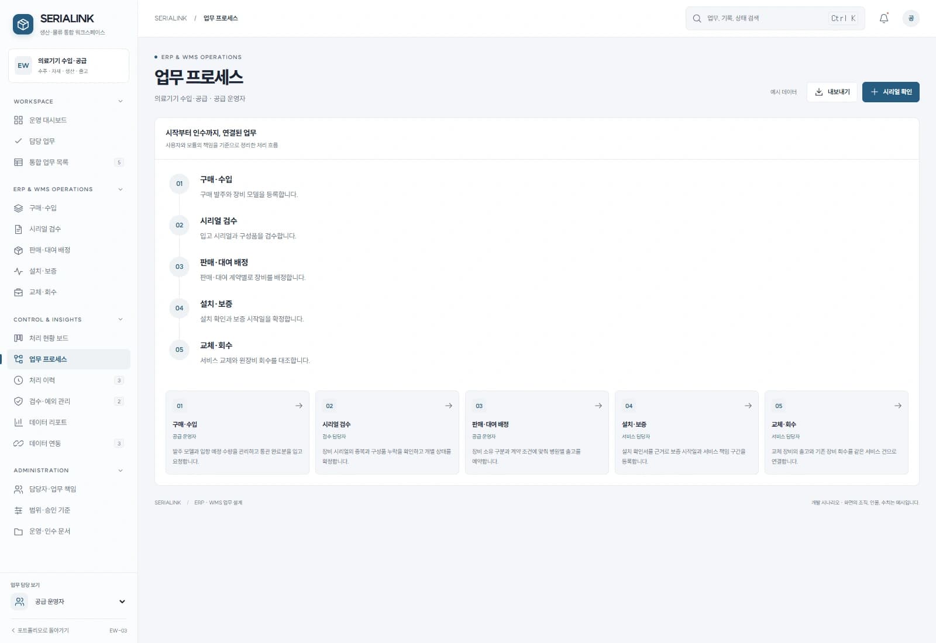Focus the 업무, 기록, 상태 검색 field
The width and height of the screenshot is (936, 643).
click(x=775, y=18)
